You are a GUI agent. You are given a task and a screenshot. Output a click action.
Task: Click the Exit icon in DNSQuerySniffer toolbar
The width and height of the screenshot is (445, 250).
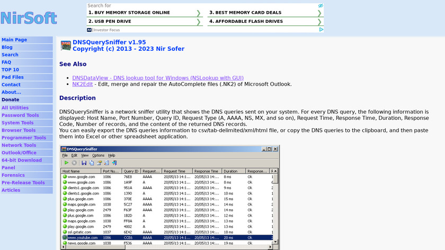click(114, 163)
